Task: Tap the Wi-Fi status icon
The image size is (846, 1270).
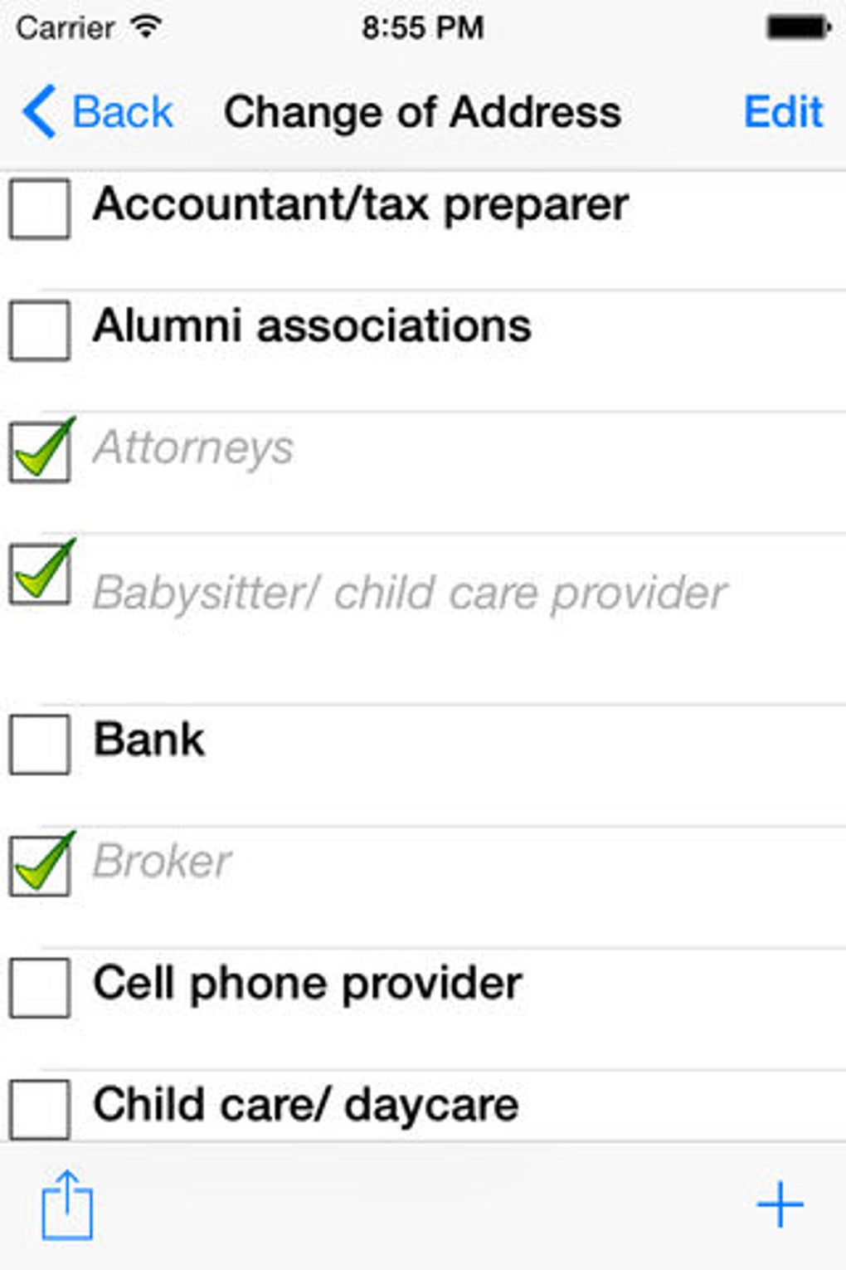Action: pos(146,27)
